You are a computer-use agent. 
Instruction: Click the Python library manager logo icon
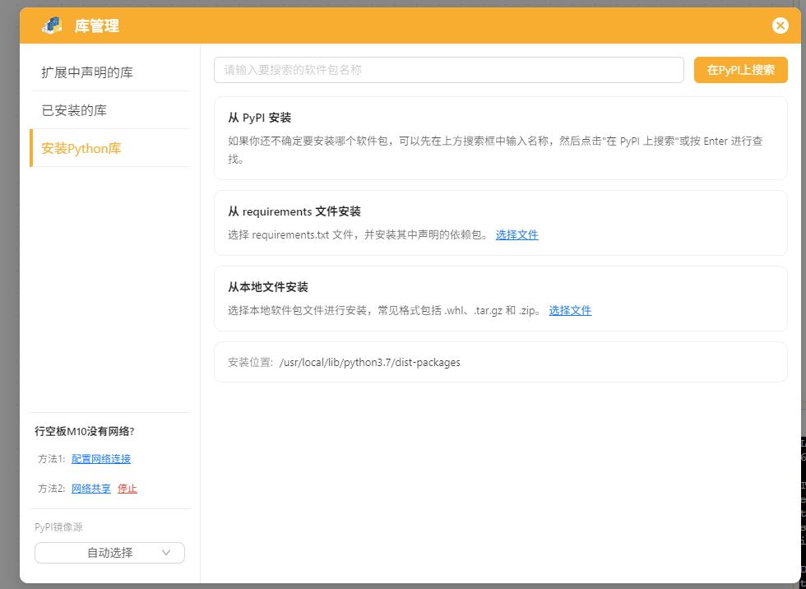pos(52,26)
